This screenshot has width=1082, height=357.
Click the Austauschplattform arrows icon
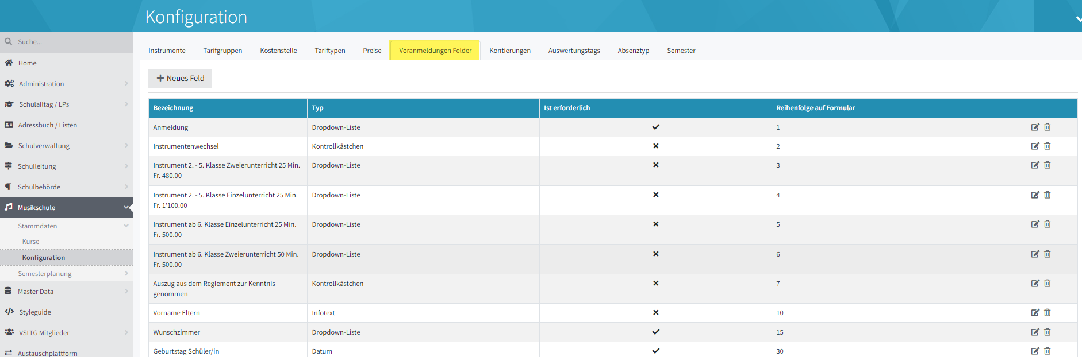9,353
